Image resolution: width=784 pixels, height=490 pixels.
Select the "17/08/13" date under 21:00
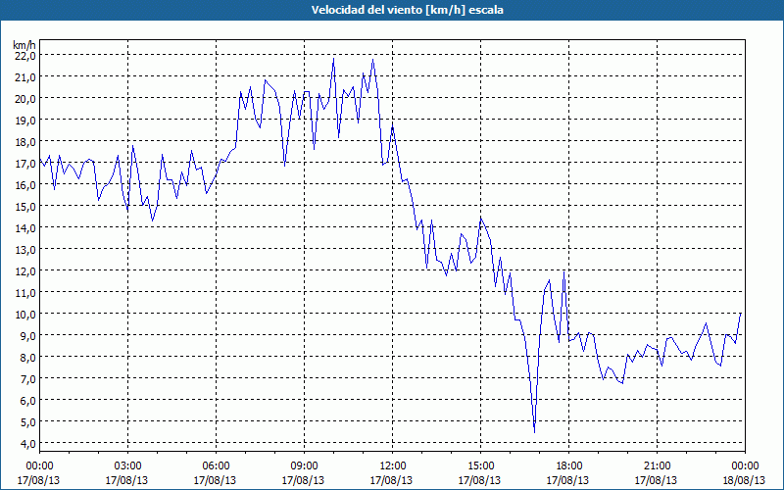tap(656, 480)
